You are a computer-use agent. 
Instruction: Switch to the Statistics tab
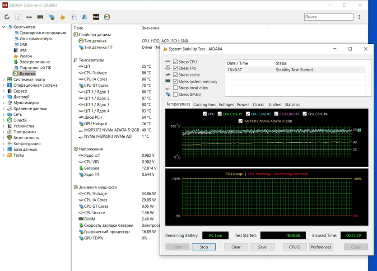293,105
